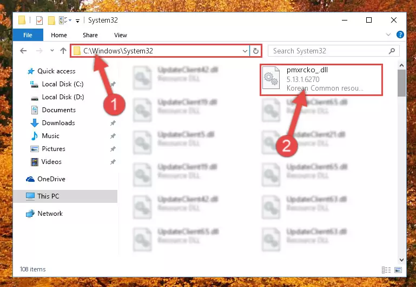Refresh the System32 folder view

(x=256, y=51)
